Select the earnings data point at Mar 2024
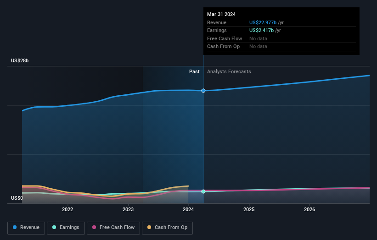This screenshot has height=240, width=377. [x=203, y=191]
